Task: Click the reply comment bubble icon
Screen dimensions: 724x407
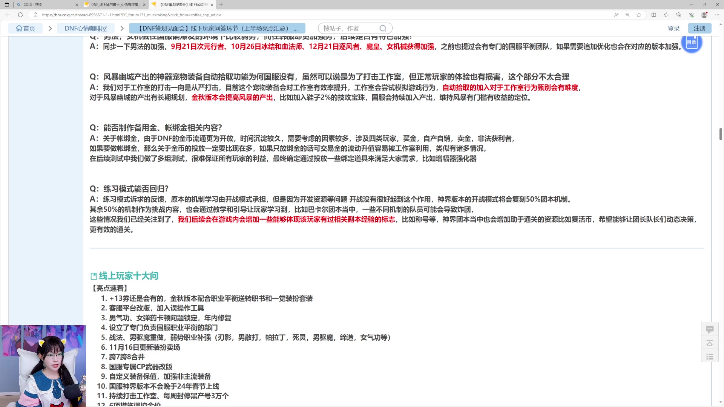Action: point(710,329)
